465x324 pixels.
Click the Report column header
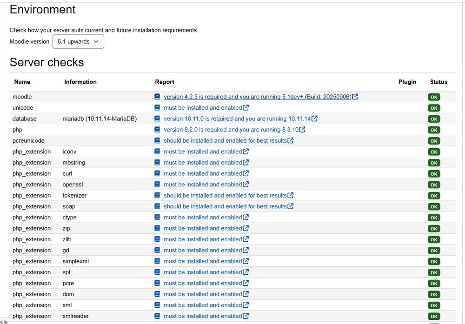pyautogui.click(x=165, y=82)
